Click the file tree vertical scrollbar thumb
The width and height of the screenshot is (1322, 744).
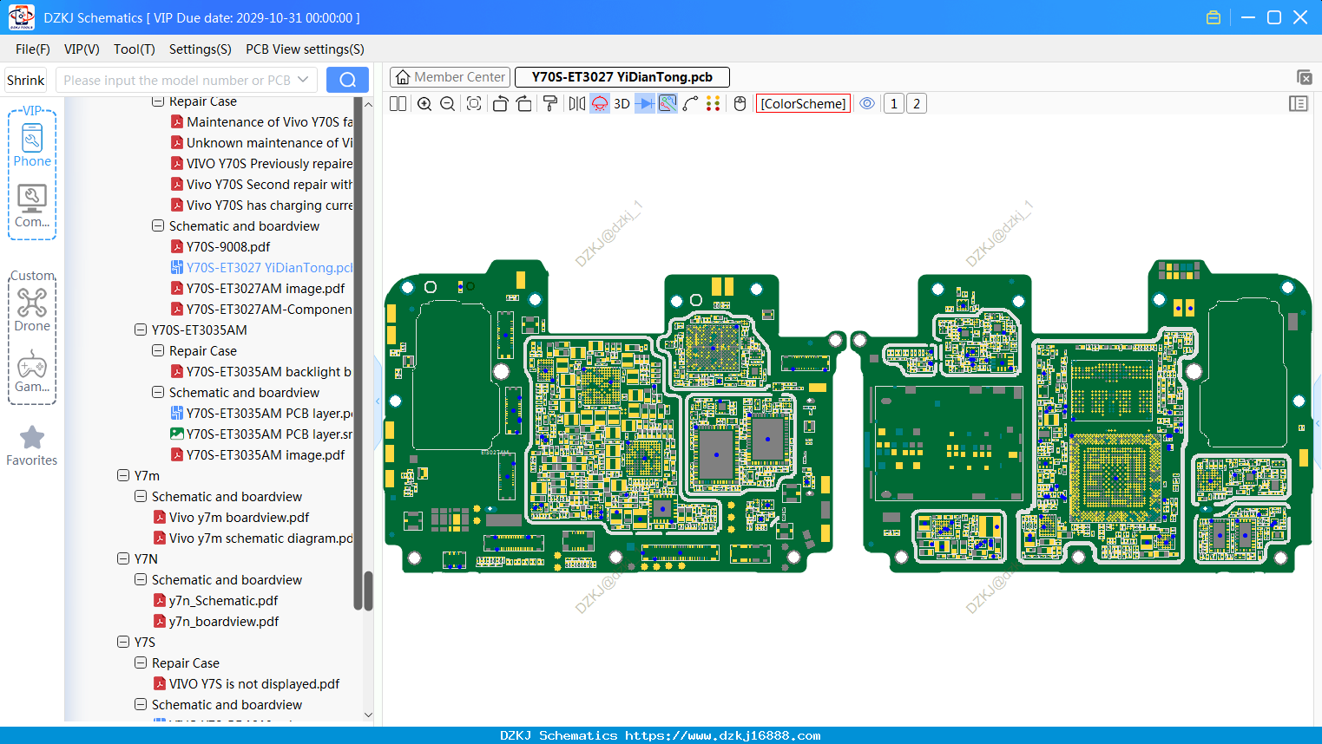tap(368, 591)
